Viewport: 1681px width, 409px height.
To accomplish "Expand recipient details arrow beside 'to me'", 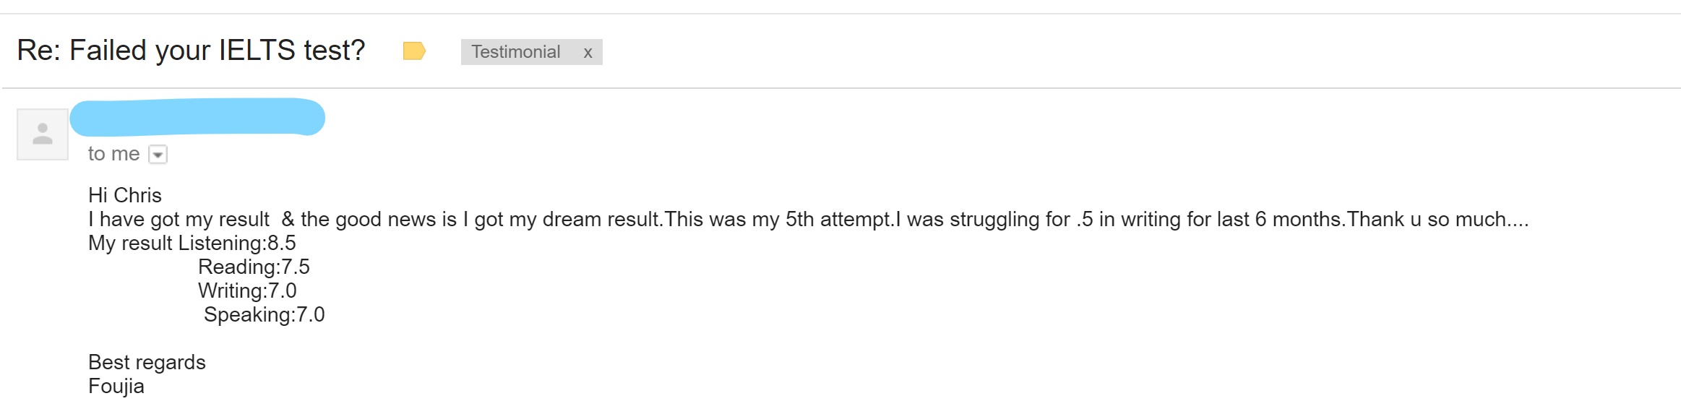I will [x=158, y=155].
